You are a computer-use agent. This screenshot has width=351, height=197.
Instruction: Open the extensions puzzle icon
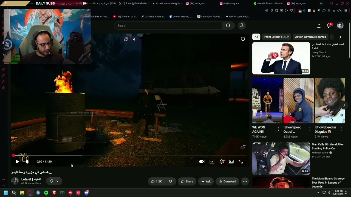(x=324, y=11)
